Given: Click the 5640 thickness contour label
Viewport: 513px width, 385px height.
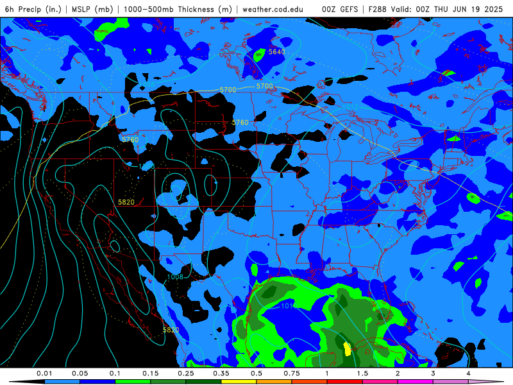Looking at the screenshot, I should (277, 52).
